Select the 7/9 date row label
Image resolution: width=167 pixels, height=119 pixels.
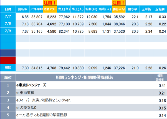click(x=8, y=31)
